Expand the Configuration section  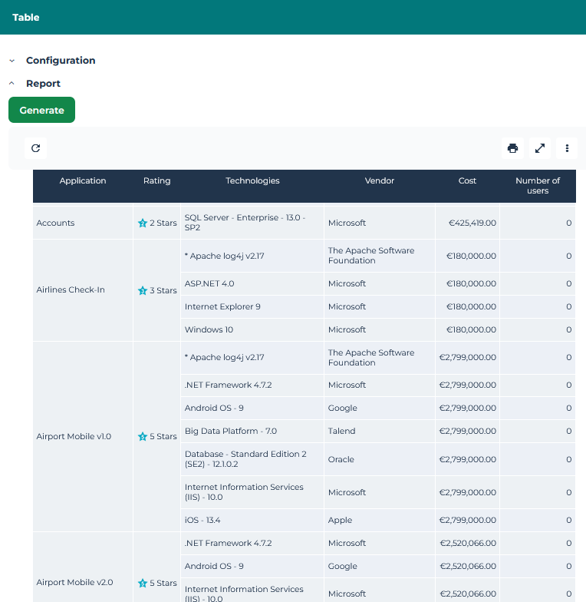pos(12,61)
